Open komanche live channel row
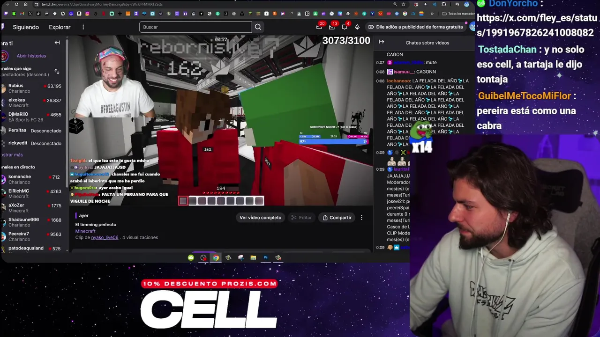 coord(31,179)
